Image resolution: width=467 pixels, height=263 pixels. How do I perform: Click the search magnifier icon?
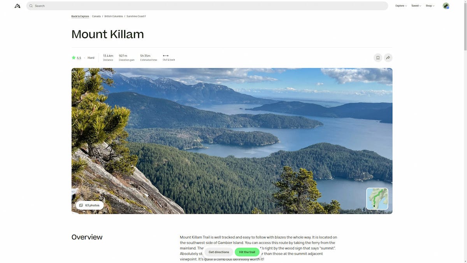click(31, 6)
